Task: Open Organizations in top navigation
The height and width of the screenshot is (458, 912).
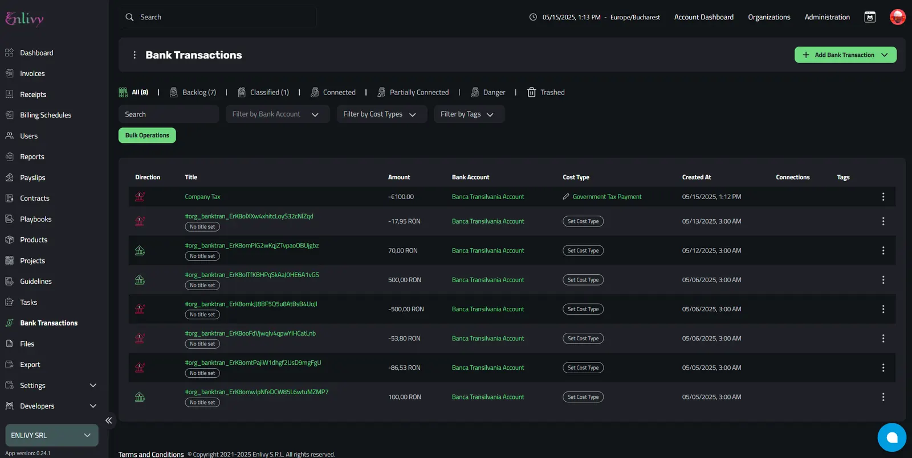Action: (x=769, y=17)
